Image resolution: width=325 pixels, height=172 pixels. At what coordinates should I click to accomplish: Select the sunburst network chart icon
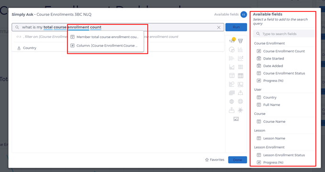tap(240, 110)
